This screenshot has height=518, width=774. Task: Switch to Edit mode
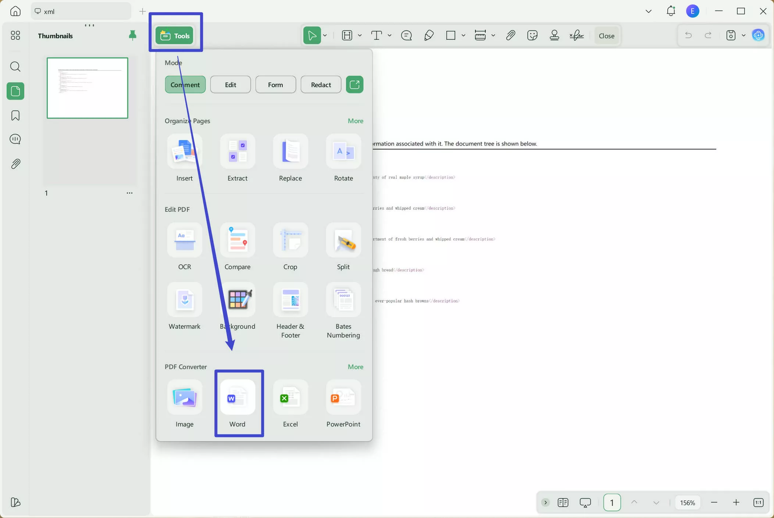click(x=230, y=84)
